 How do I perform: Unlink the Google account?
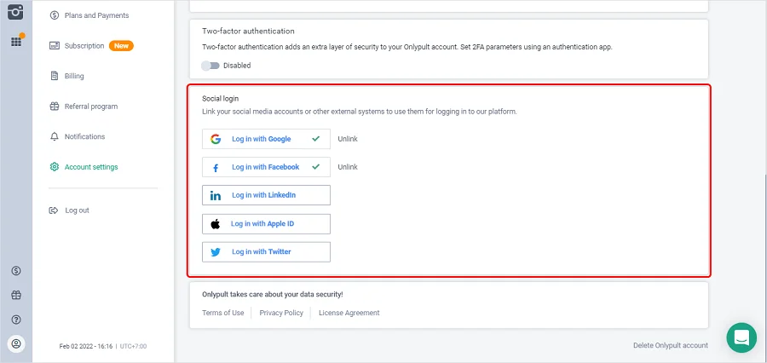click(x=348, y=139)
